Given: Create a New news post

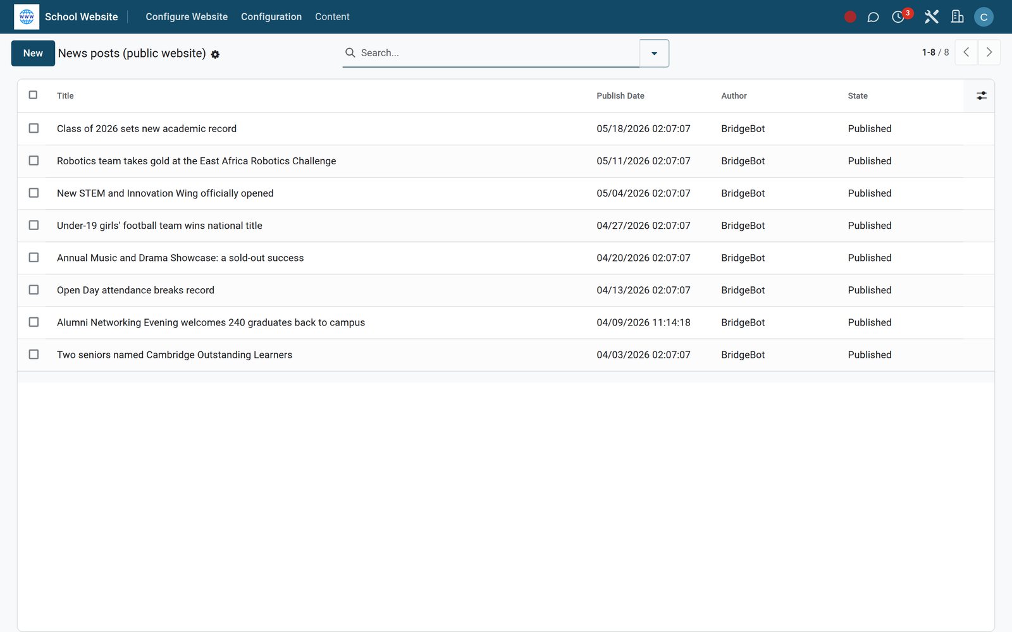Looking at the screenshot, I should pos(33,53).
